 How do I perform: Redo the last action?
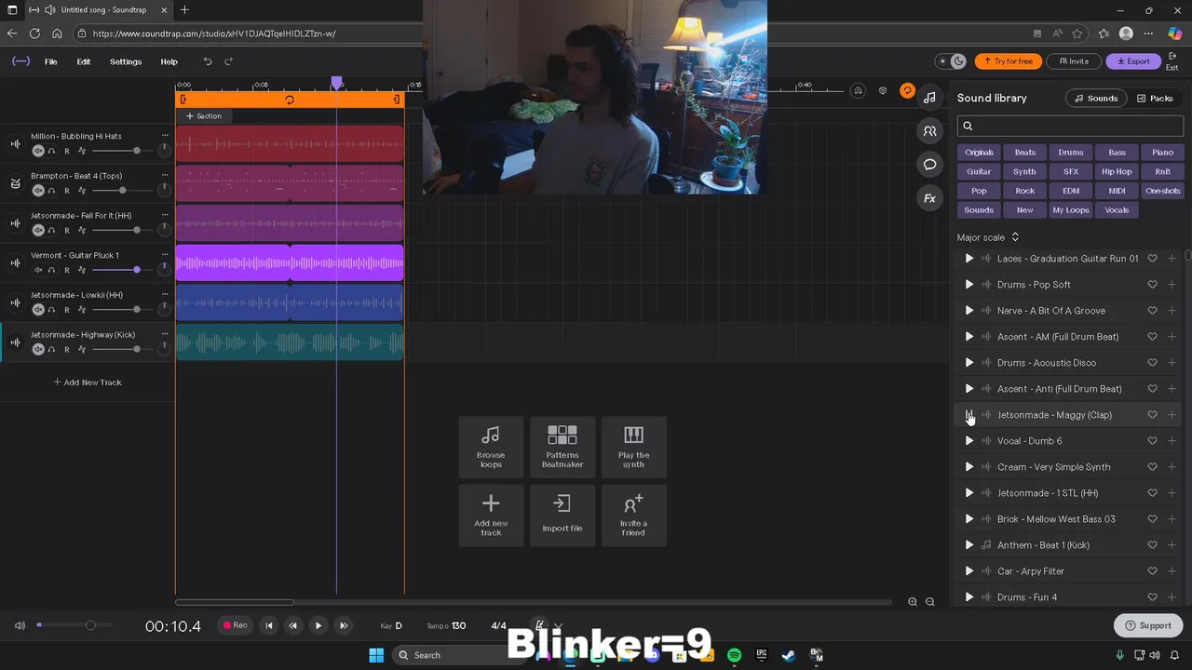pos(228,61)
